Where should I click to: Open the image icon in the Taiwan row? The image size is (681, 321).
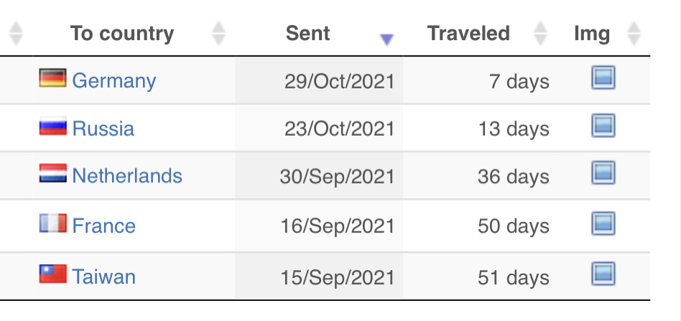(x=603, y=274)
